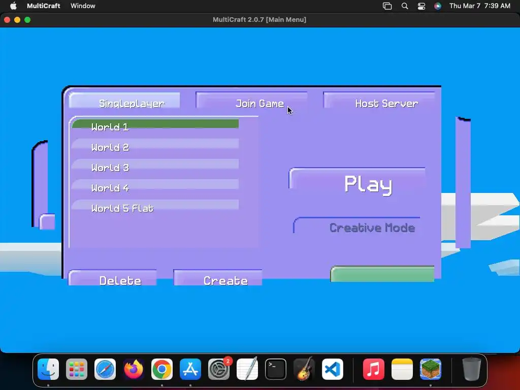Open the App Store dock icon

(190, 369)
